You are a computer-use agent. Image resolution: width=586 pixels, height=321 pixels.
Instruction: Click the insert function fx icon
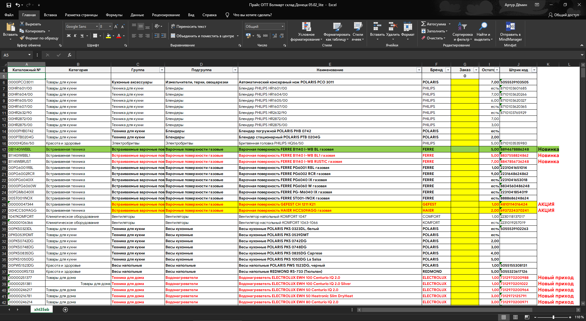click(x=70, y=55)
